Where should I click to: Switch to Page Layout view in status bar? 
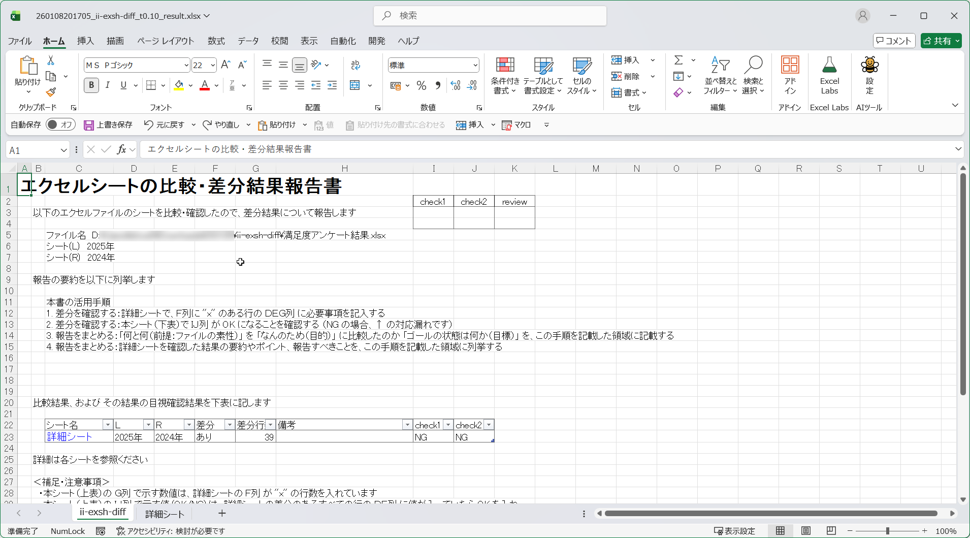coord(805,531)
